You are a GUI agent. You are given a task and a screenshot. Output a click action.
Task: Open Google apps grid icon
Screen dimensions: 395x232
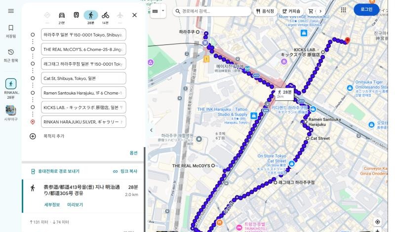point(343,10)
